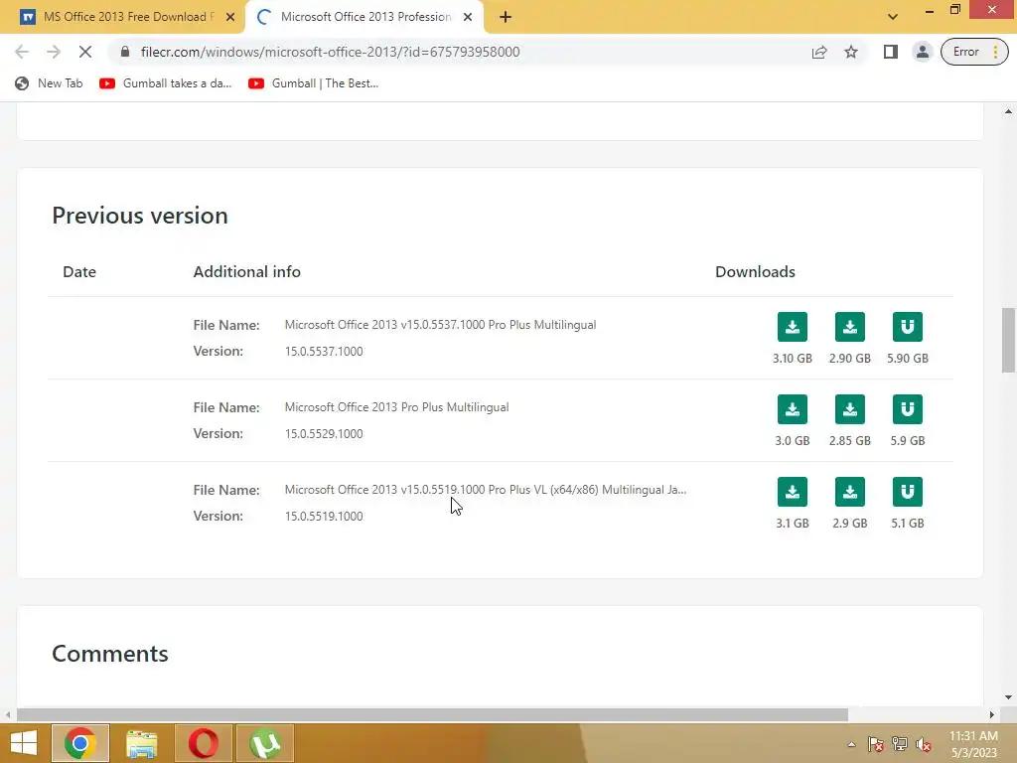Click the Comments heading
Viewport: 1017px width, 763px height.
click(x=109, y=654)
